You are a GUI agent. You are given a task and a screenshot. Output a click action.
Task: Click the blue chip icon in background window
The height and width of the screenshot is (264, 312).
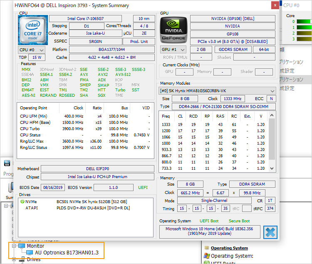pyautogui.click(x=7, y=163)
